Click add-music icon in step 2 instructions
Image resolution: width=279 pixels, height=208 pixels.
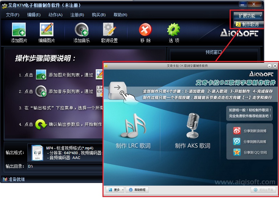click(x=41, y=91)
